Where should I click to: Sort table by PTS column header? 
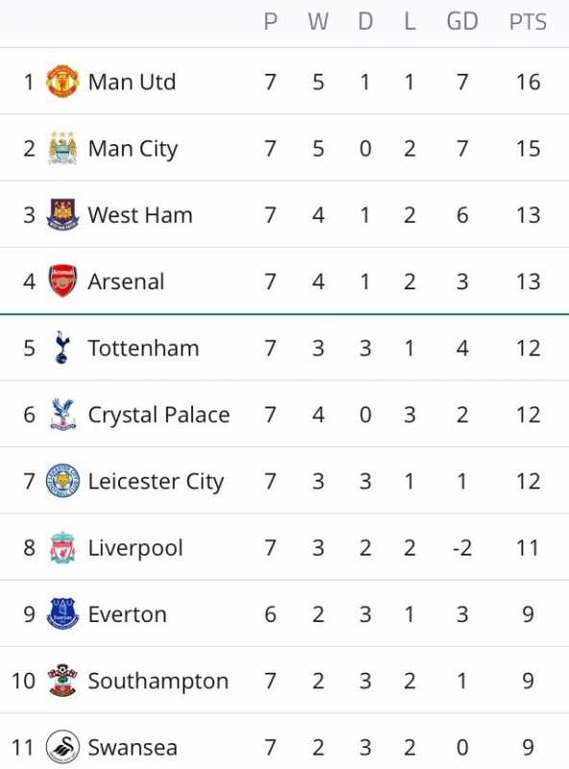coord(528,22)
